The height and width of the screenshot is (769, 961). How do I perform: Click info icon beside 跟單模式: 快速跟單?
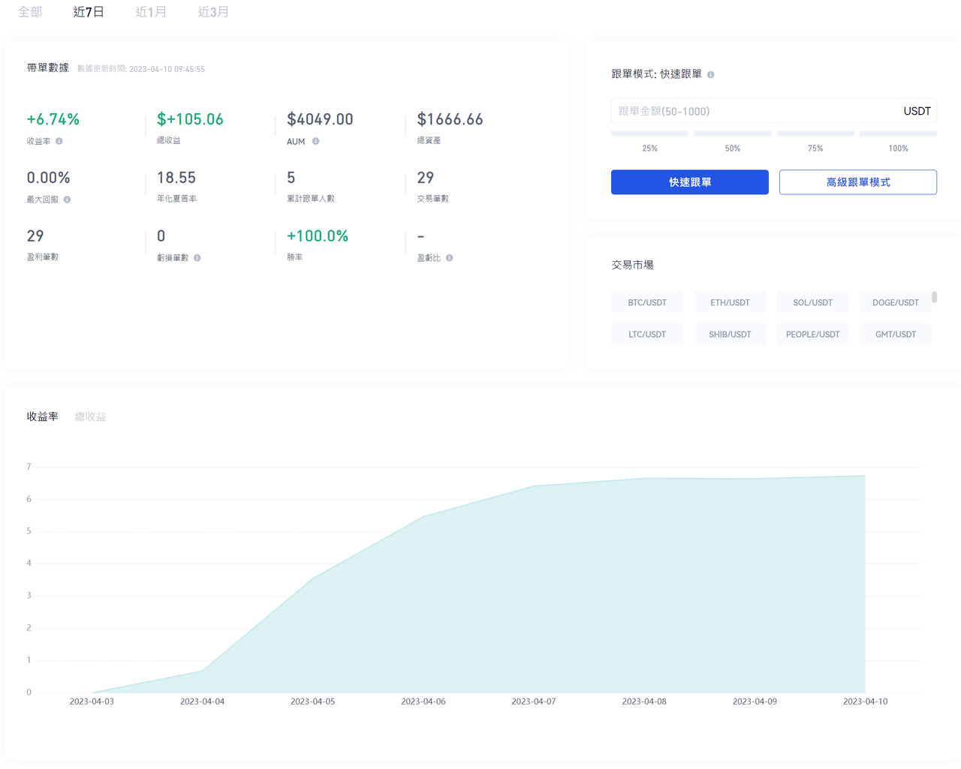click(x=710, y=75)
